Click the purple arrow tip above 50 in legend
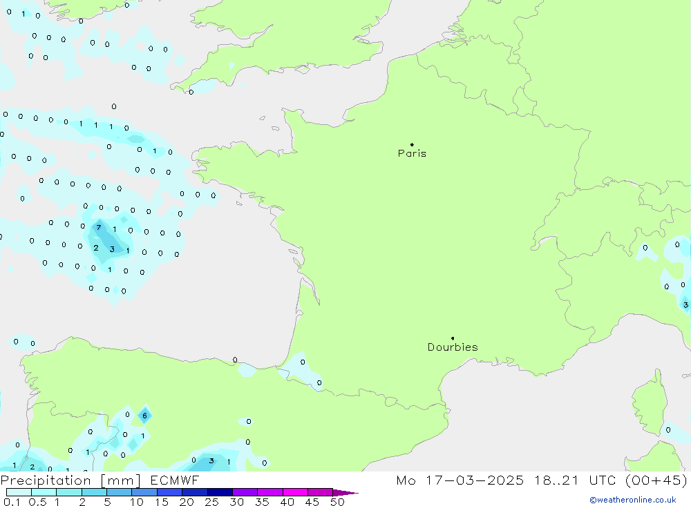This screenshot has width=691, height=506. pos(346,493)
